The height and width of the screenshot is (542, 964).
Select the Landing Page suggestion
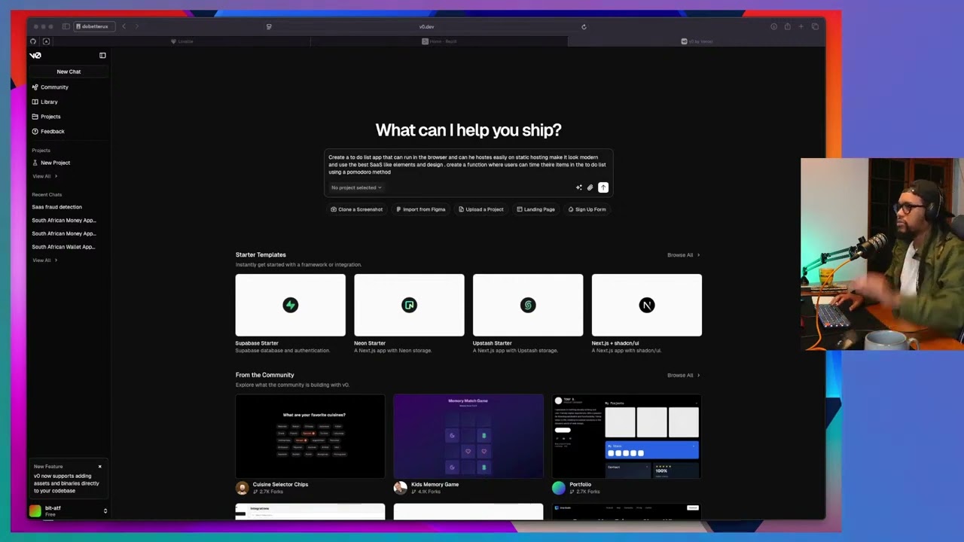pyautogui.click(x=535, y=209)
